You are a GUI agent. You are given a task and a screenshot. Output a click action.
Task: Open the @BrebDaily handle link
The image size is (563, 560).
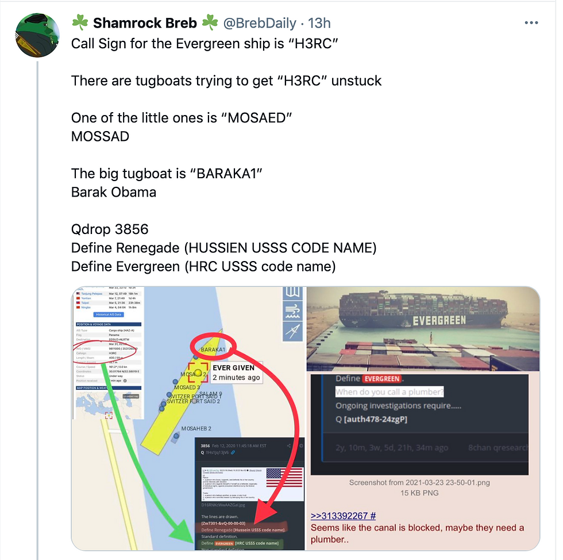[260, 23]
